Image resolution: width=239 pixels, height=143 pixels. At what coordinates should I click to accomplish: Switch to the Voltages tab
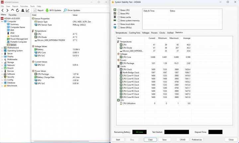(146, 33)
